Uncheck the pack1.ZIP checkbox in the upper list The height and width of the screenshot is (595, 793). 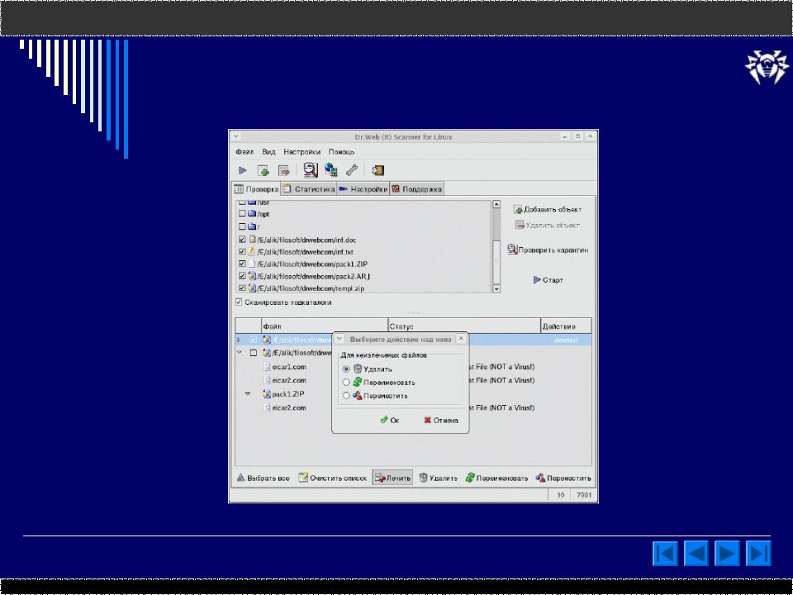(242, 264)
